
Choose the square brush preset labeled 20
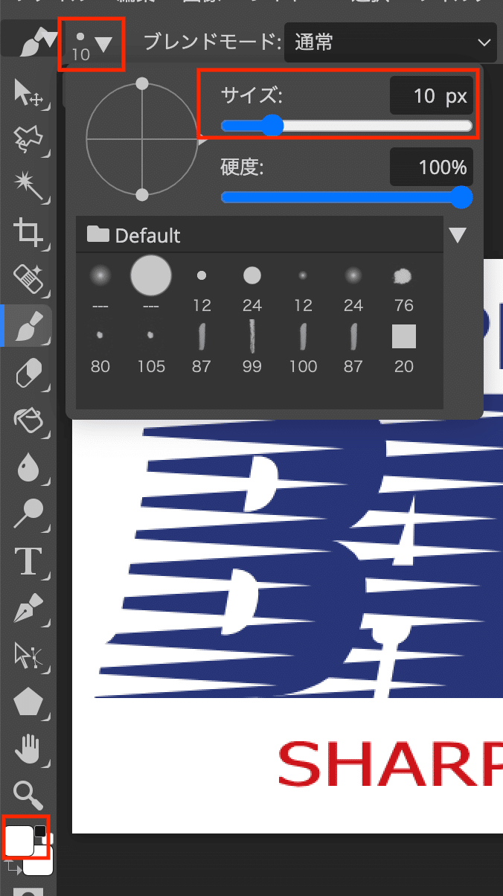point(404,337)
